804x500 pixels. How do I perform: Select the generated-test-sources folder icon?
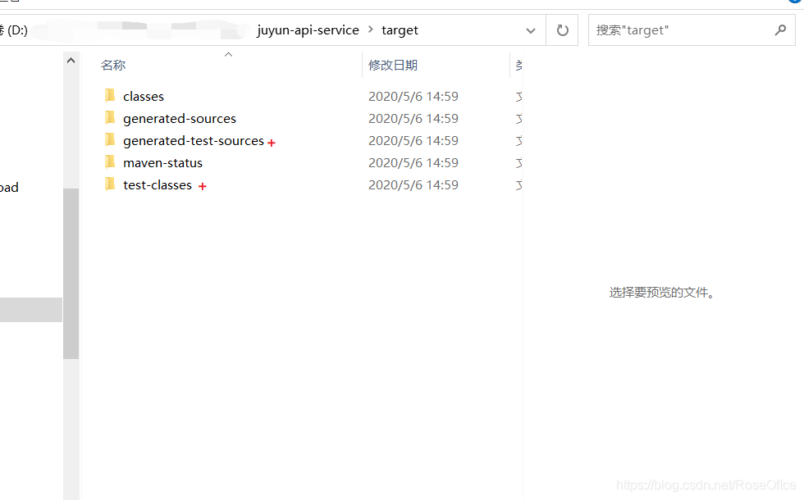[109, 140]
